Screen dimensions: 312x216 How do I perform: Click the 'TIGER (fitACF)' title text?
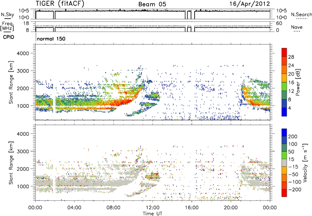pyautogui.click(x=60, y=4)
